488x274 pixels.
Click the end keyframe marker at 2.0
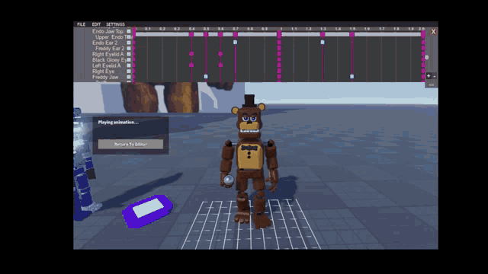click(x=423, y=34)
